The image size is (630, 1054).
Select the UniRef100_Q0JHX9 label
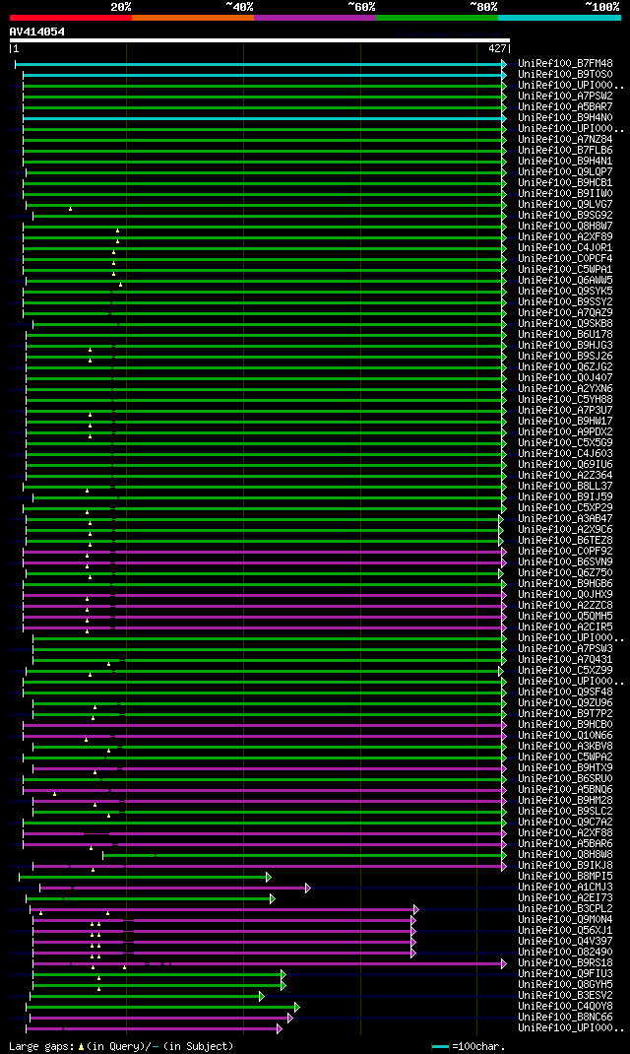click(565, 595)
